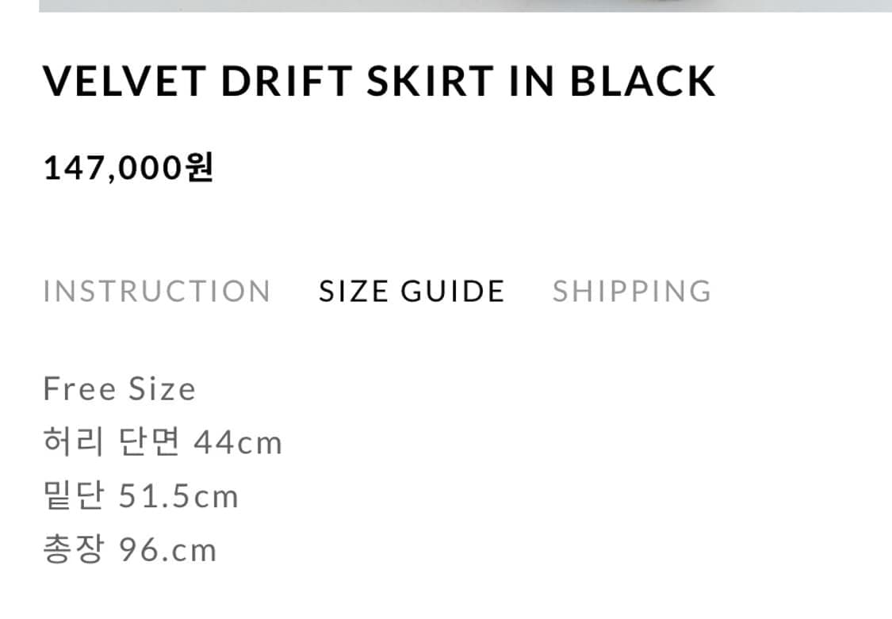The width and height of the screenshot is (892, 619).
Task: Select the VELVET DRIFT SKIRT IN BLACK title
Action: pyautogui.click(x=379, y=79)
